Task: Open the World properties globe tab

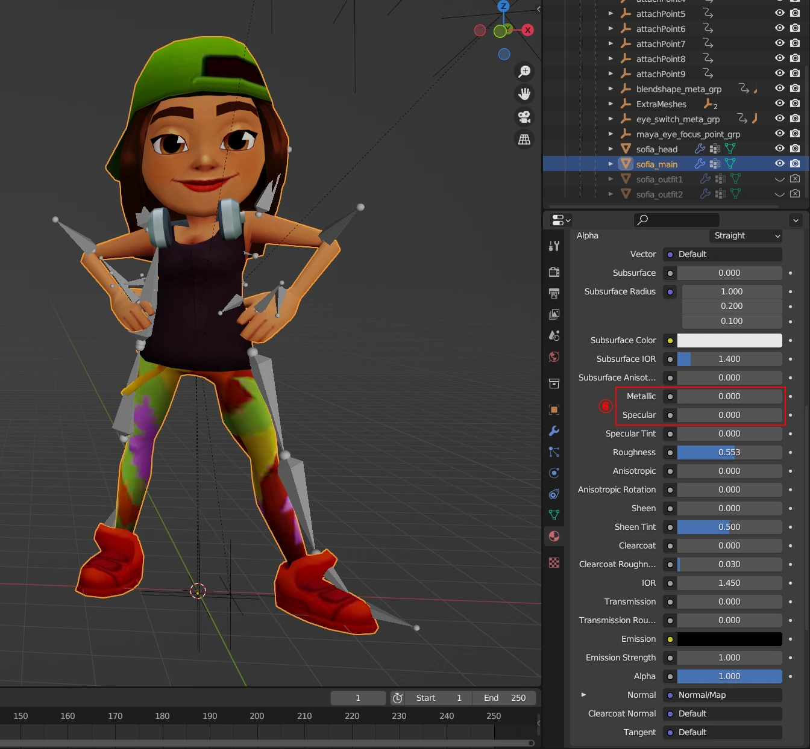Action: point(554,357)
